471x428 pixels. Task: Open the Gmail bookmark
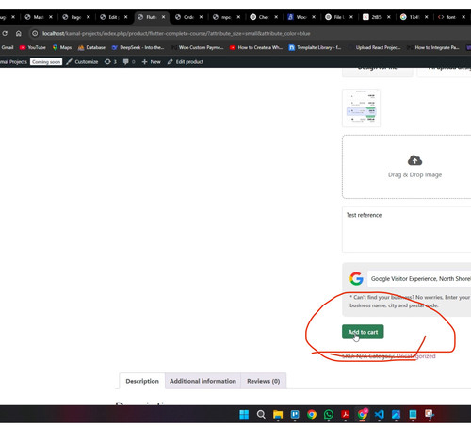[7, 47]
